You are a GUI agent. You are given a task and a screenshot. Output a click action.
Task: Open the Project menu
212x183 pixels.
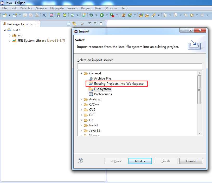point(86,8)
